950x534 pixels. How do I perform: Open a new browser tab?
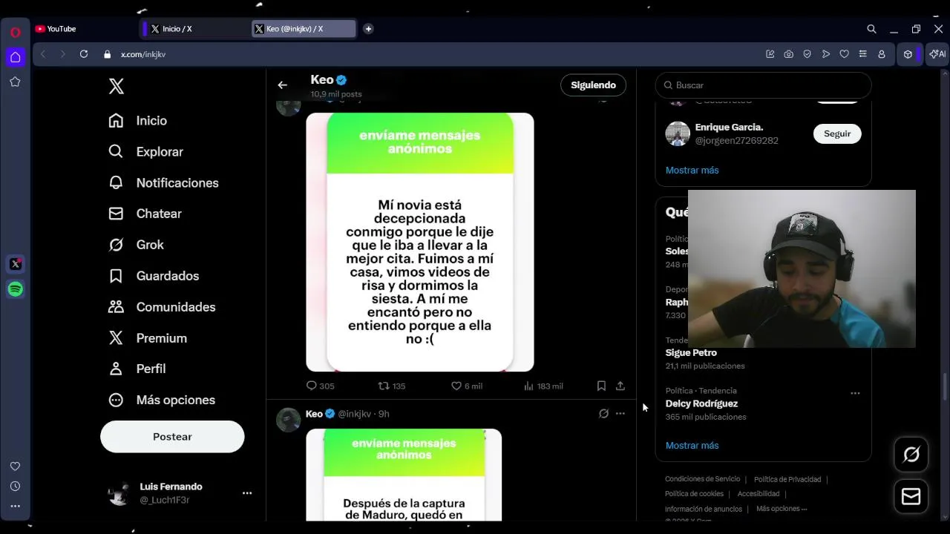click(x=368, y=29)
